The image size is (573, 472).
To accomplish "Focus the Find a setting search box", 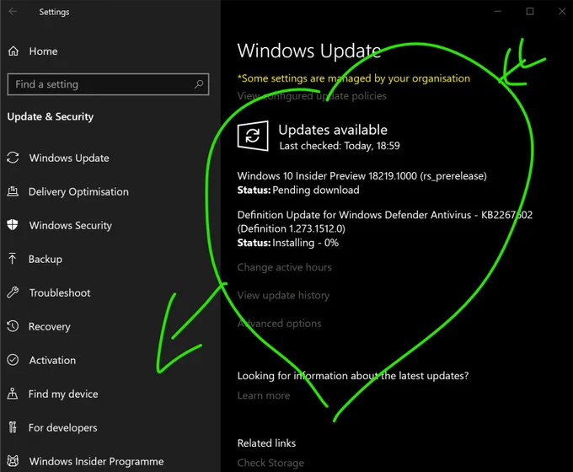I will click(x=108, y=84).
